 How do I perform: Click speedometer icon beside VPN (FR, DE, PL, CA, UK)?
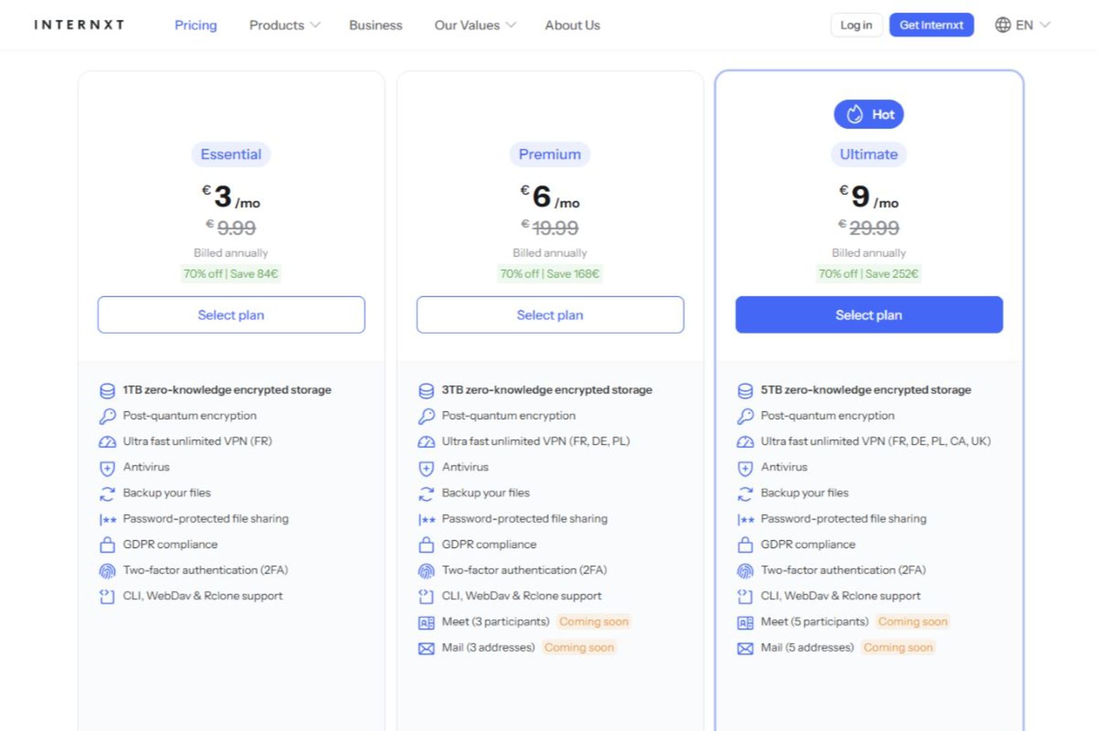tap(745, 442)
